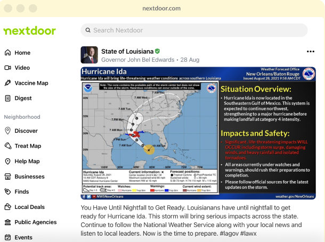
Task: Open Video via camera icon
Action: [7, 68]
